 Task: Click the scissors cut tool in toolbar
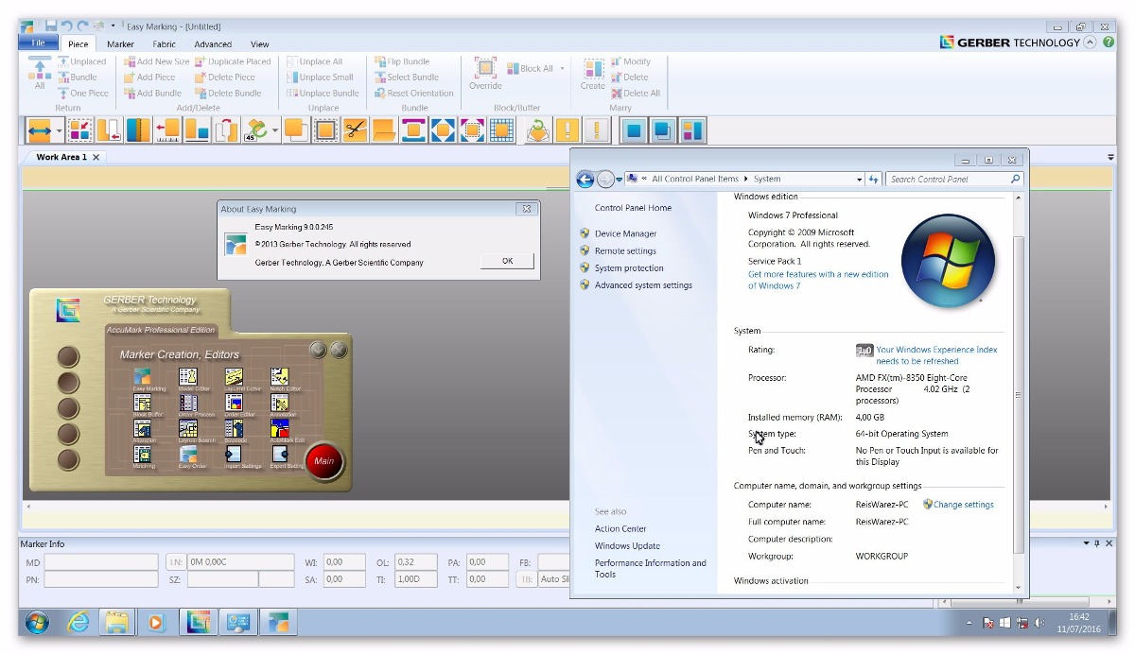click(355, 129)
